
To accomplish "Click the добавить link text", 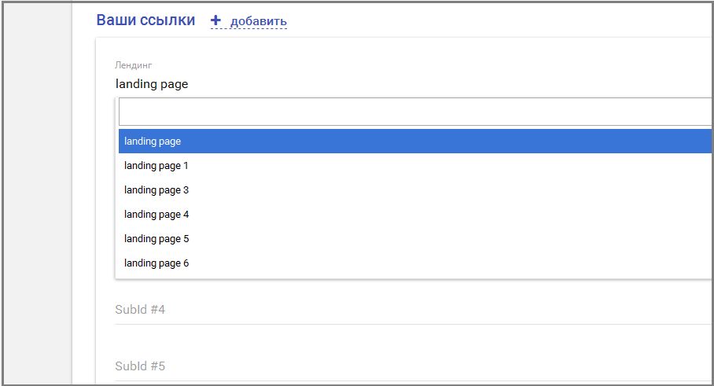I will [258, 22].
